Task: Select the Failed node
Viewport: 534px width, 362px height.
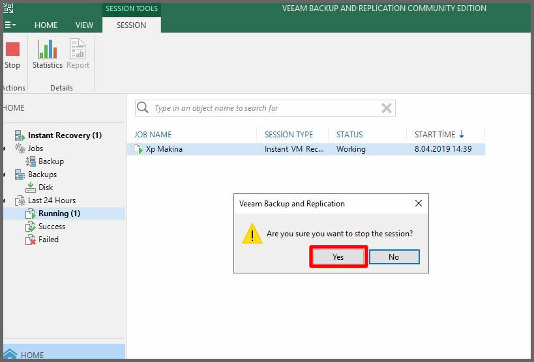Action: [x=48, y=240]
